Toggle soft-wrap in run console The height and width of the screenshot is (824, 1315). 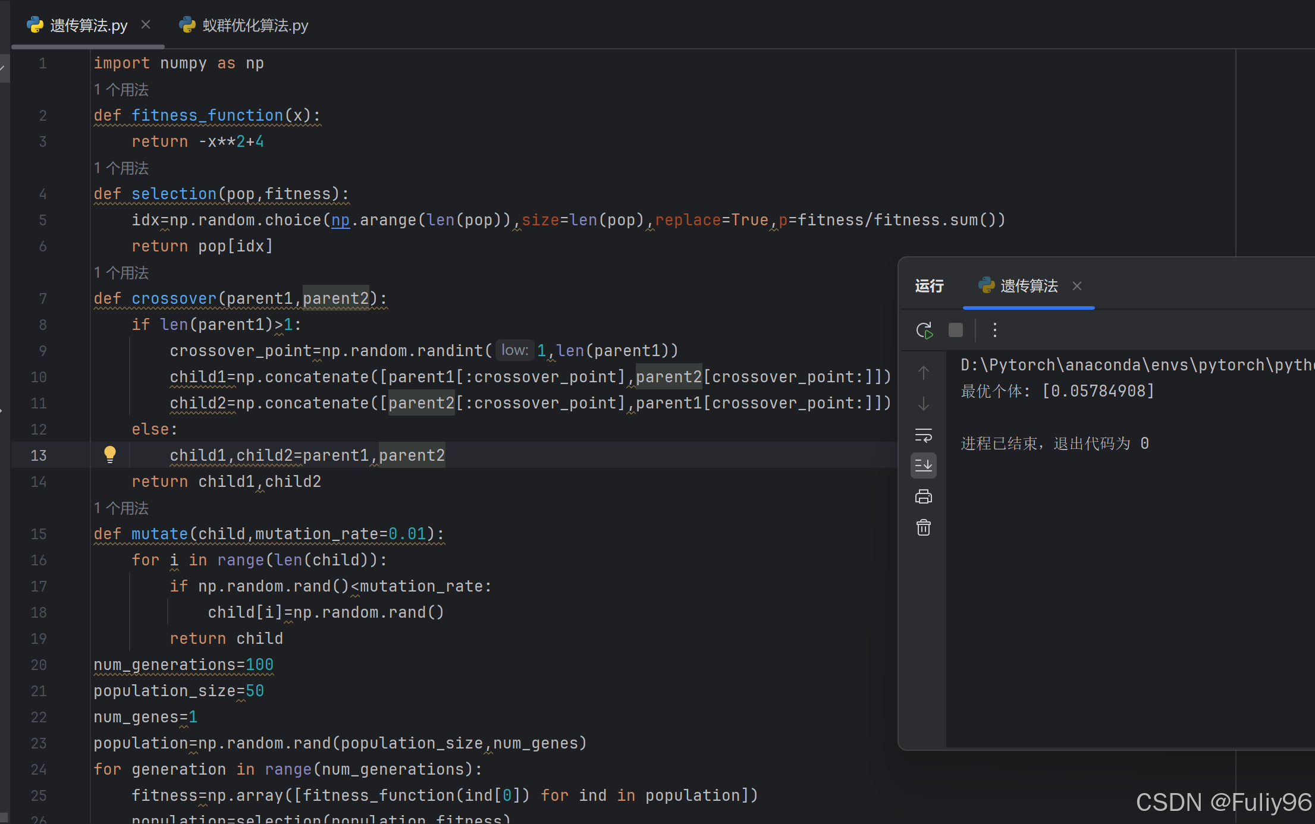coord(923,435)
